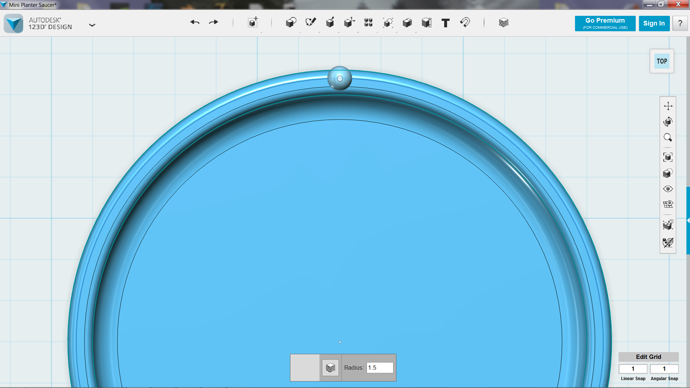Viewport: 690px width, 388px height.
Task: Open the 123D Design application menu arrow
Action: coord(92,25)
